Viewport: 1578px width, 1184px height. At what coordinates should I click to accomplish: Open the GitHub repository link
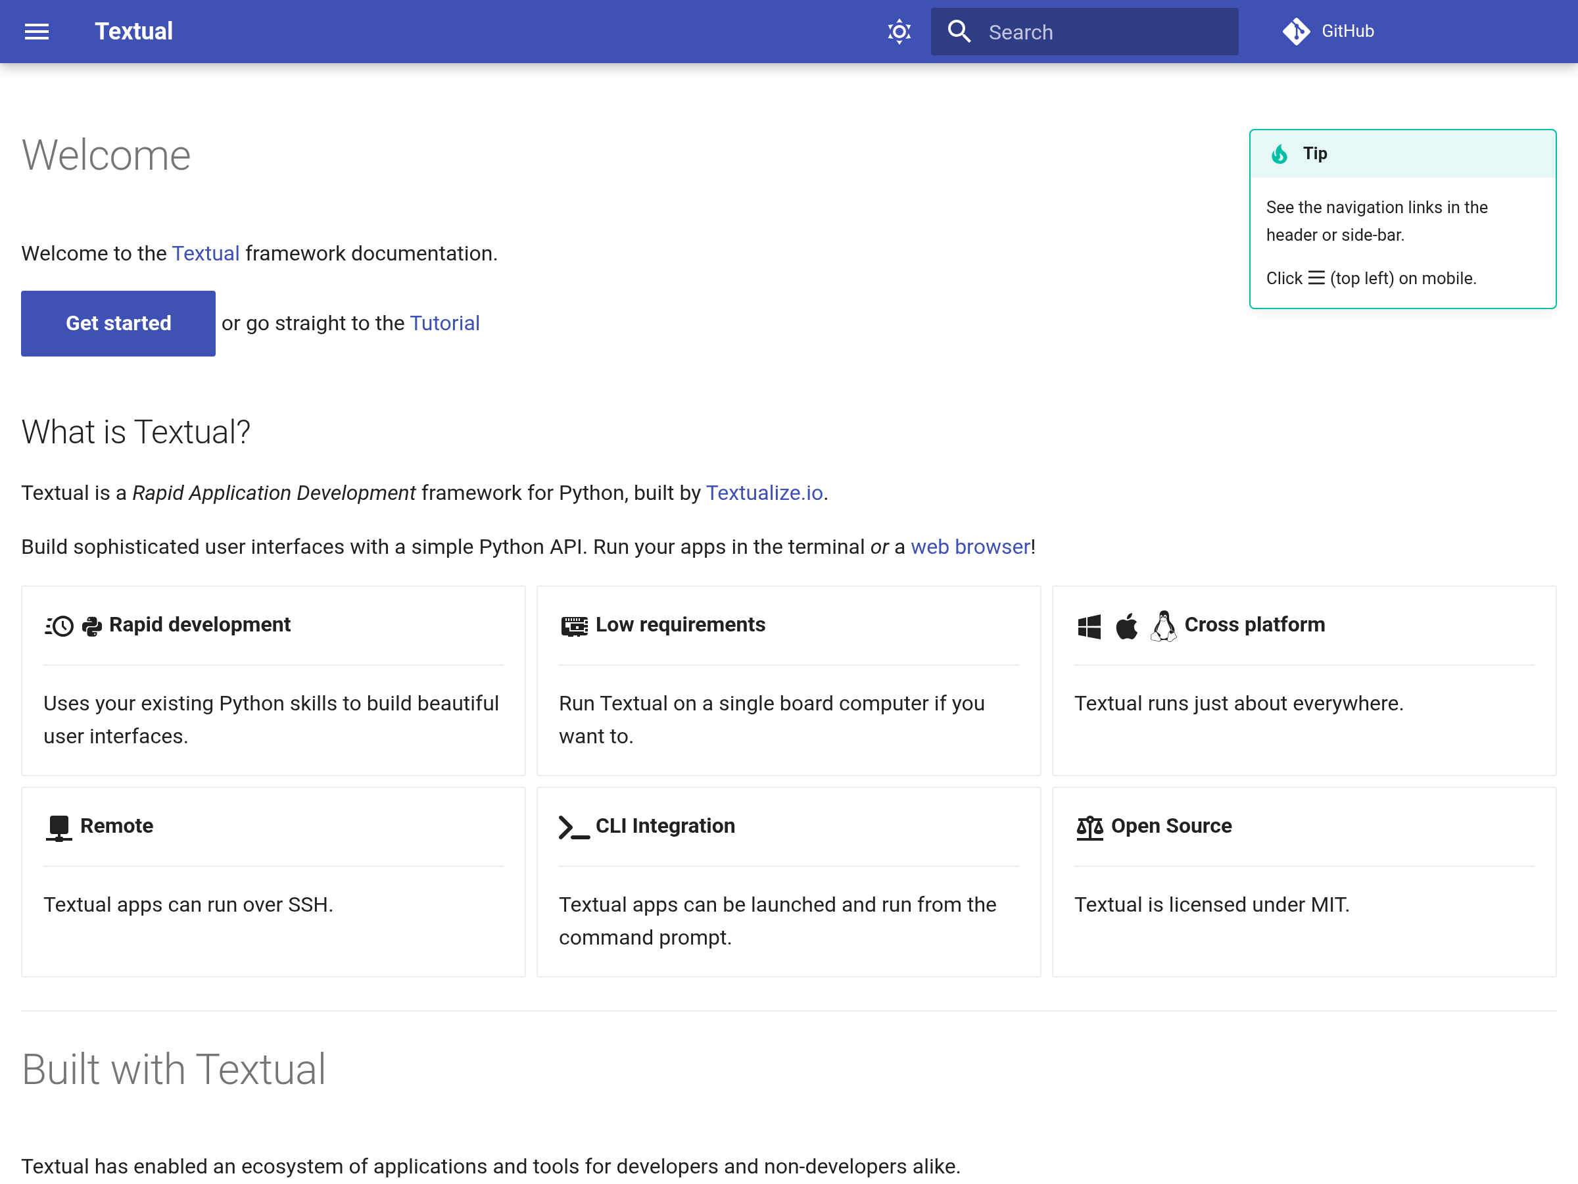(x=1327, y=32)
